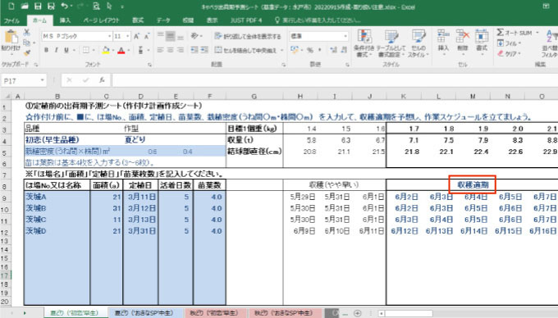Open the 標準 number format dropdown
This screenshot has width=558, height=318.
coord(345,36)
